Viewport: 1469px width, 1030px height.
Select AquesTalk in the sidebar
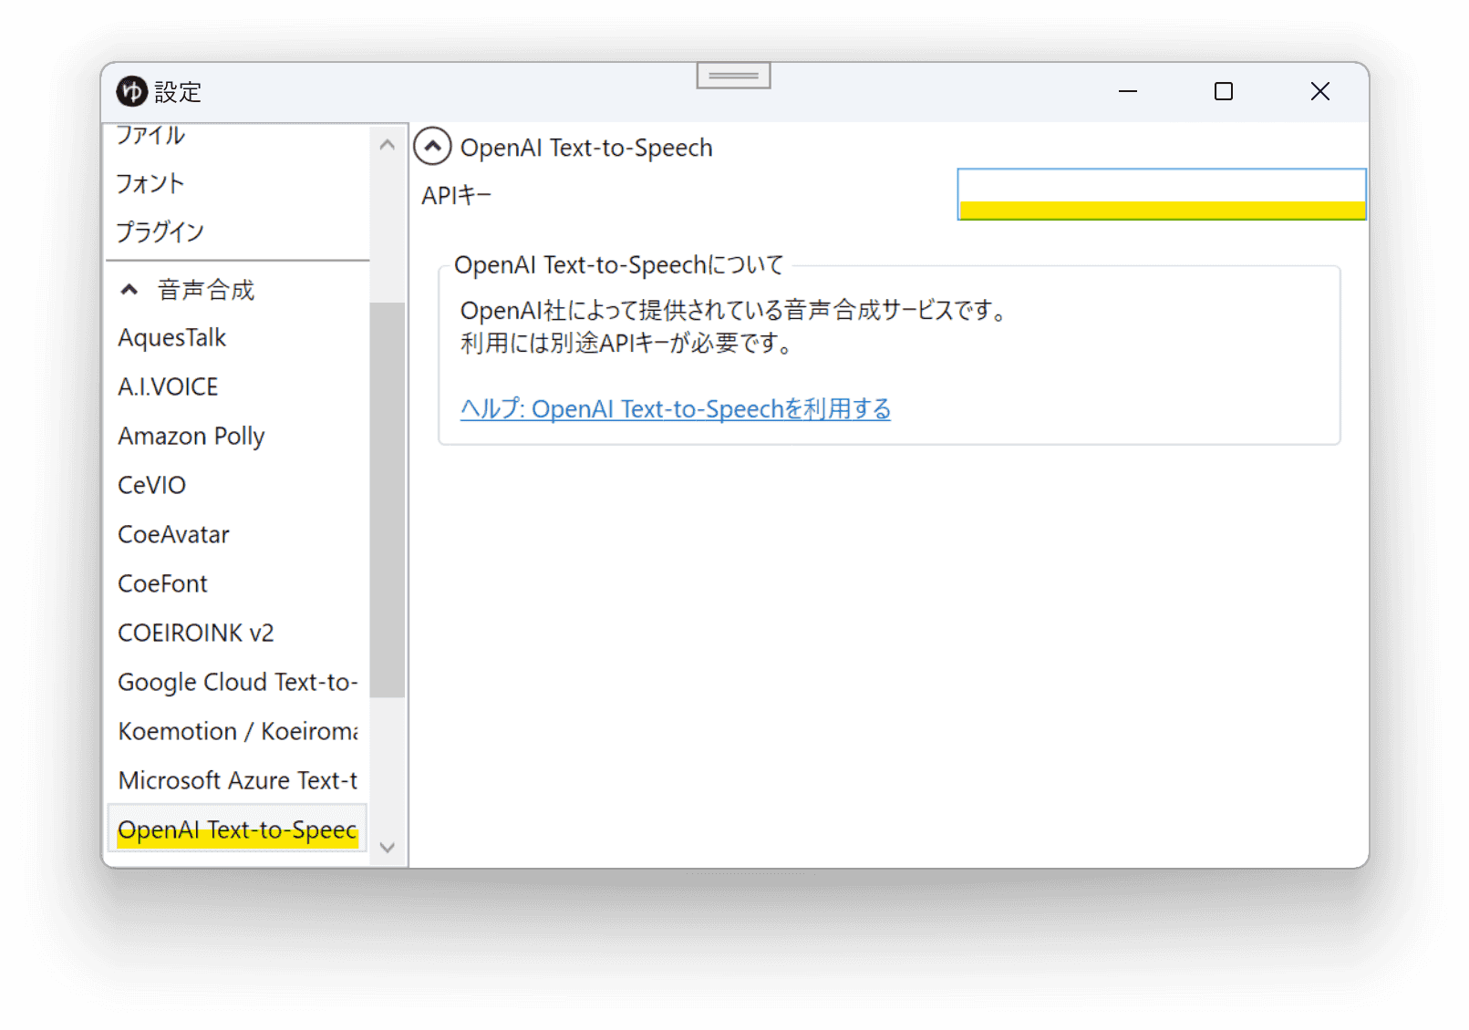click(171, 337)
